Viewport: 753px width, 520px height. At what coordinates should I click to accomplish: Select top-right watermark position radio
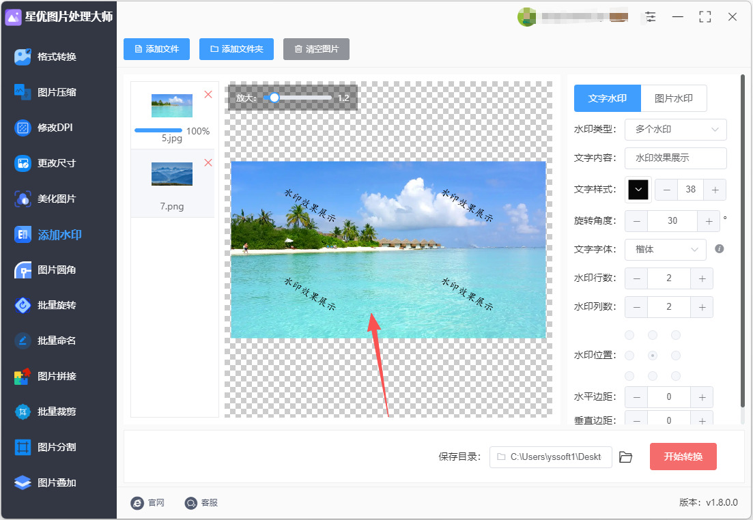(x=676, y=335)
